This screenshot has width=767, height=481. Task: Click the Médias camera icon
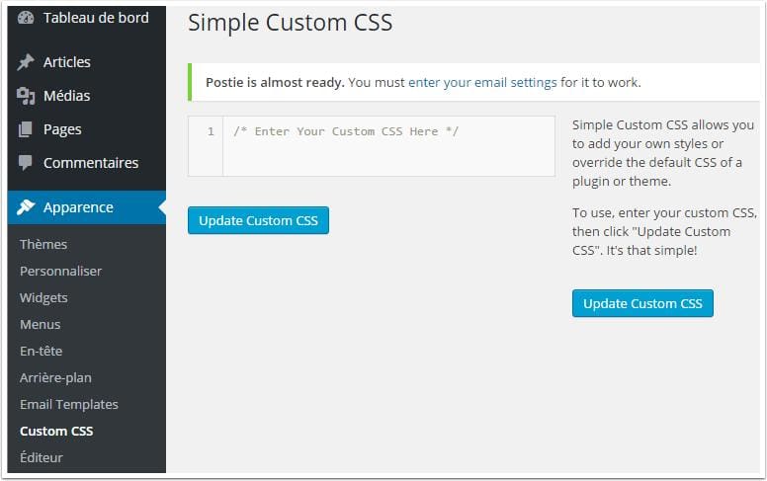pyautogui.click(x=26, y=96)
